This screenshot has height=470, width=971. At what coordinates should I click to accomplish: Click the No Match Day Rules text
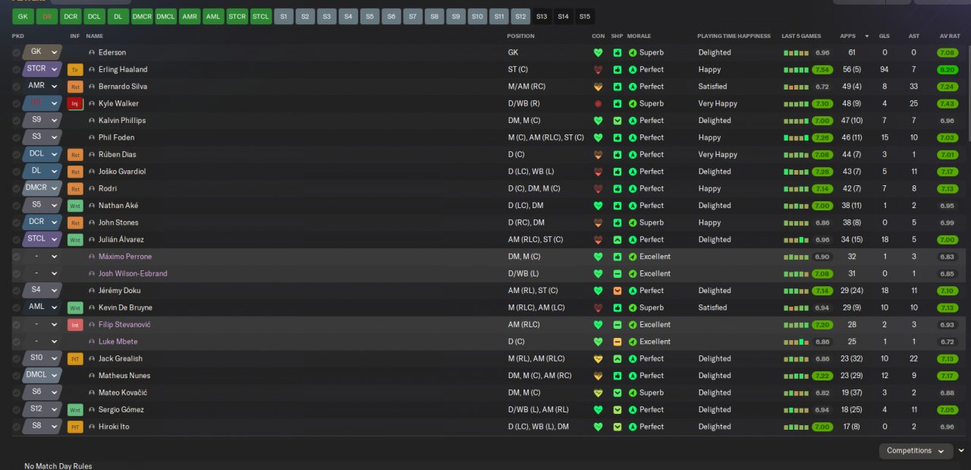tap(58, 465)
